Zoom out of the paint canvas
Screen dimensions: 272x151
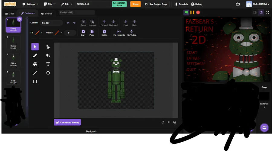pyautogui.click(x=163, y=122)
